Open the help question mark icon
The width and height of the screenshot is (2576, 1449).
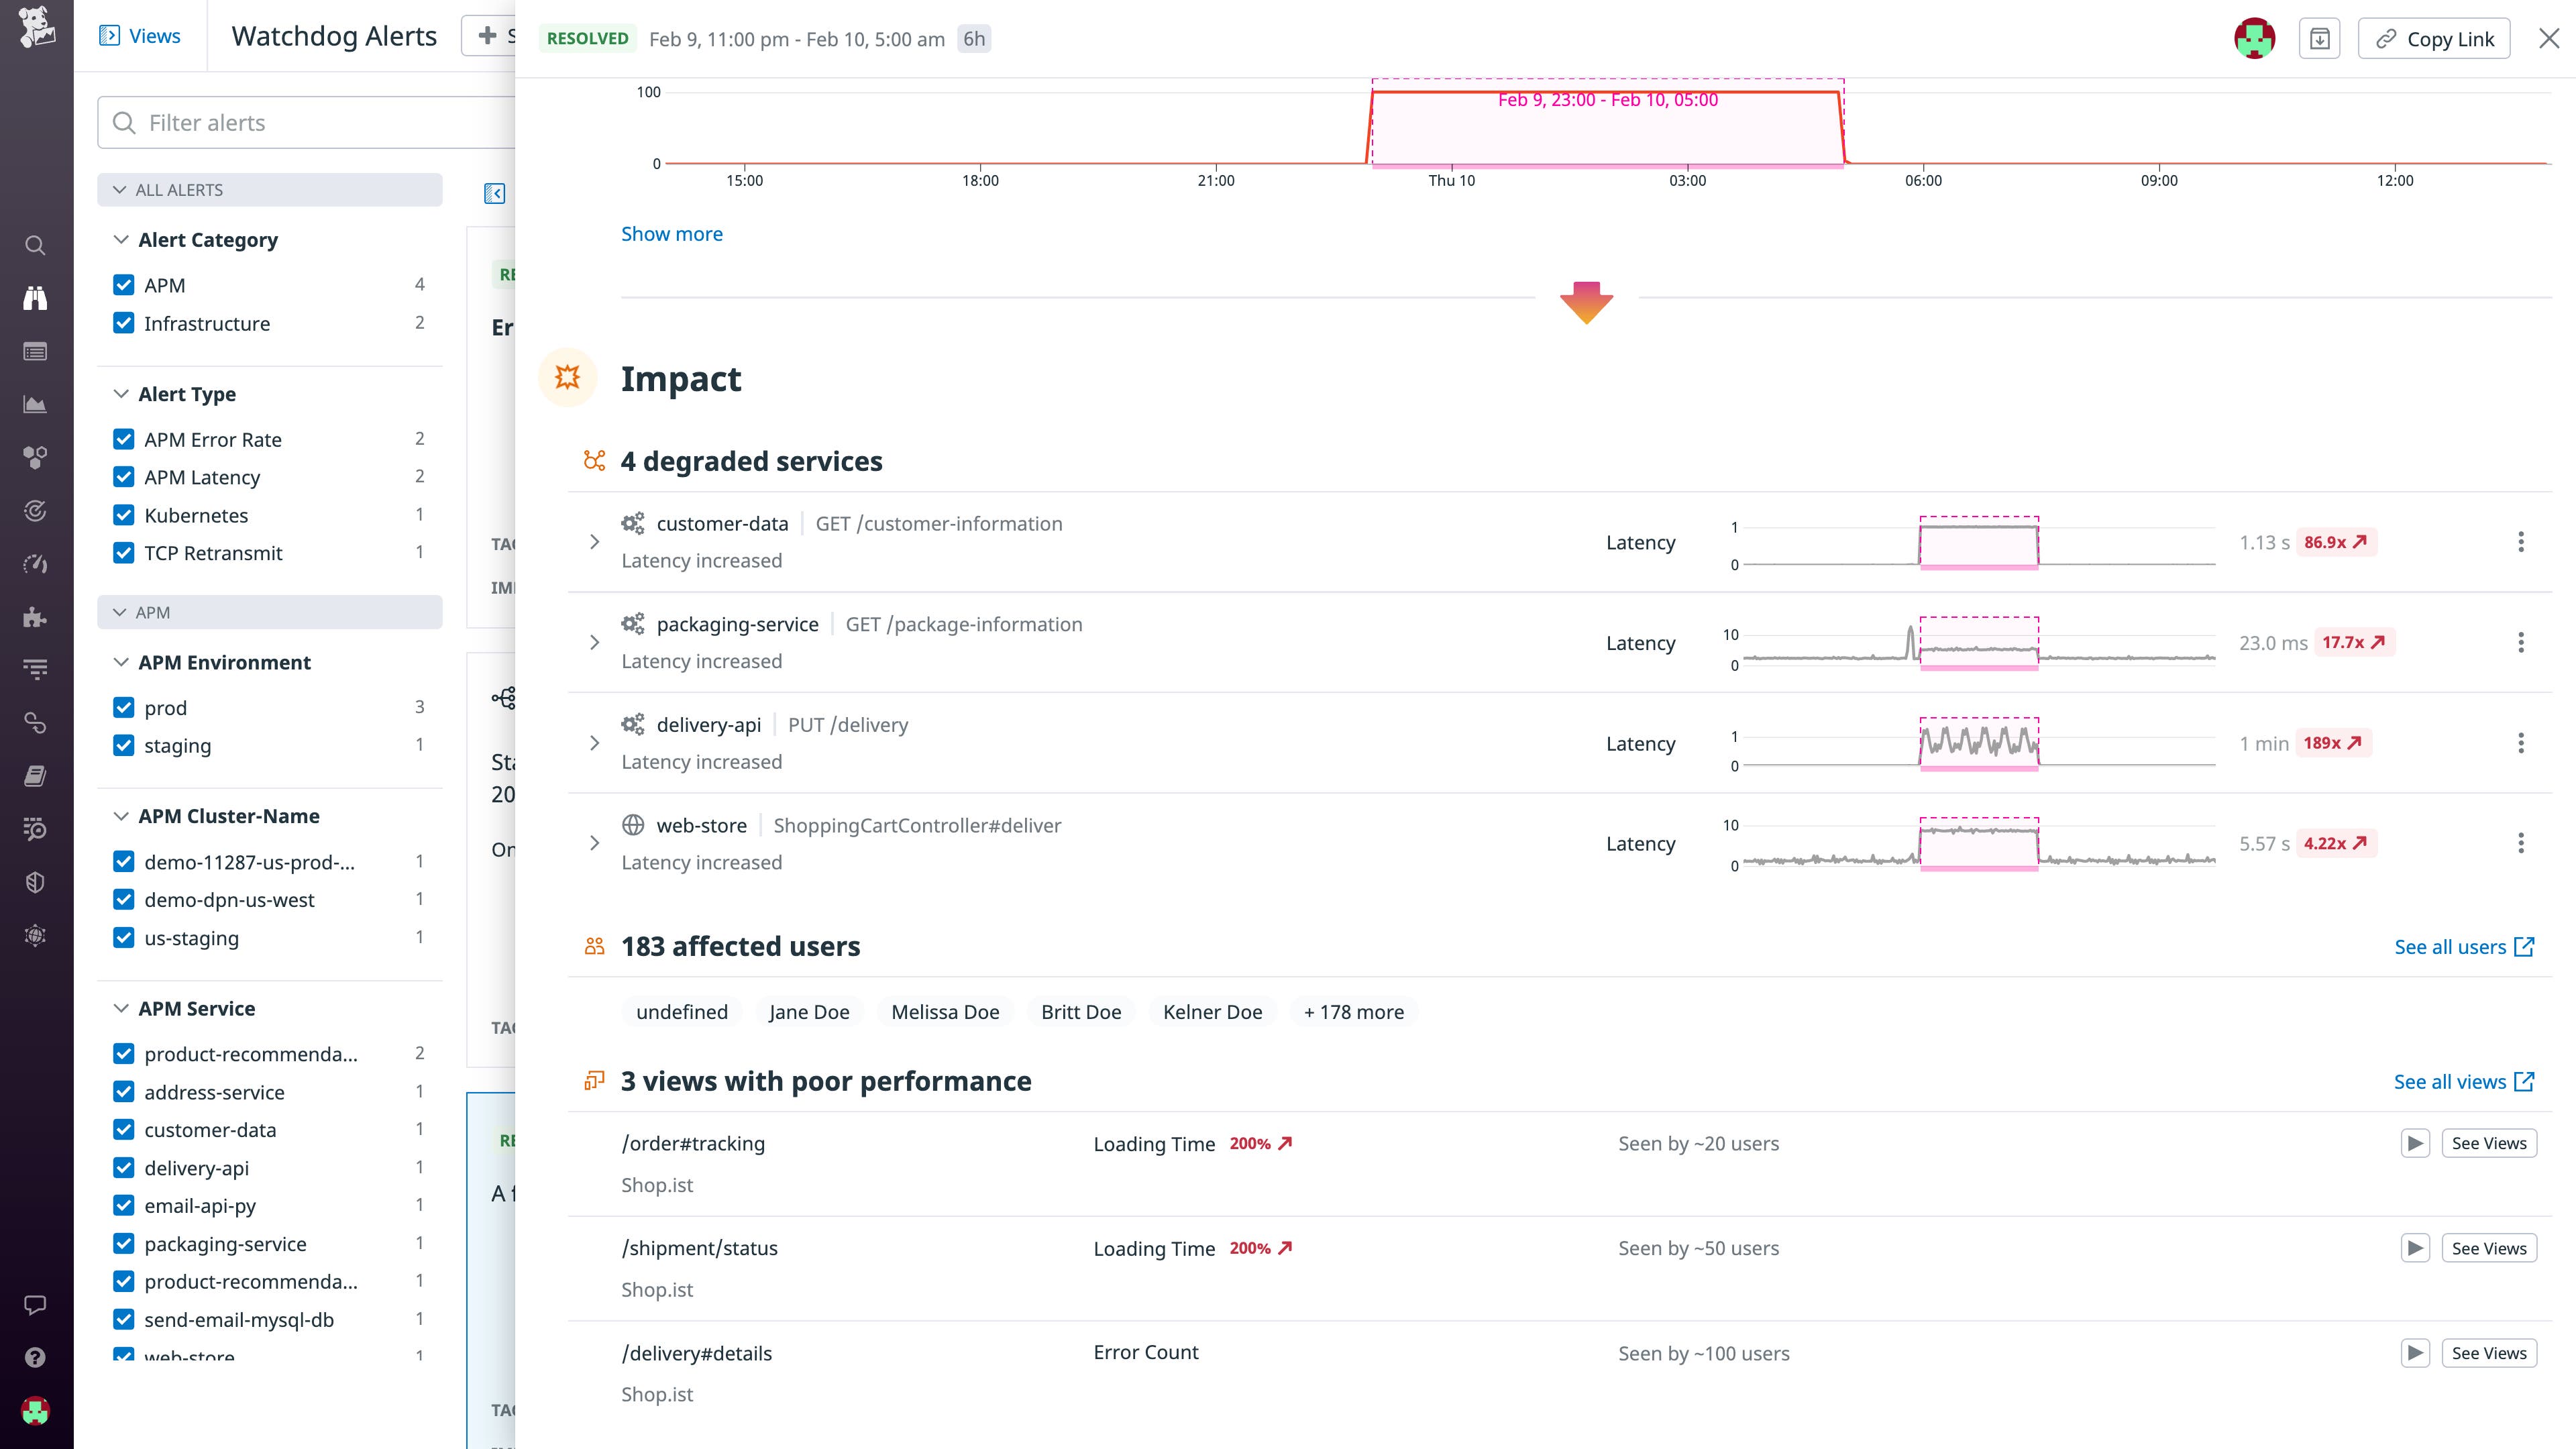tap(36, 1357)
